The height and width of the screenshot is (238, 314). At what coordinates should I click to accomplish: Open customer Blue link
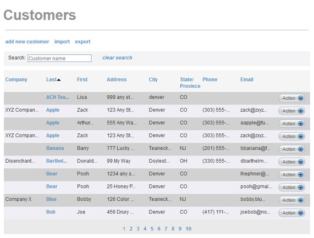point(51,199)
